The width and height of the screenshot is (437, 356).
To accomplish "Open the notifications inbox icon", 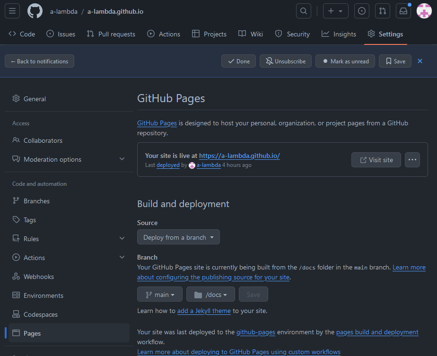I will coord(403,11).
